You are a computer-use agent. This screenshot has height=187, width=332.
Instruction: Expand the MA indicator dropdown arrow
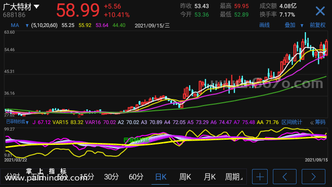coord(27,26)
